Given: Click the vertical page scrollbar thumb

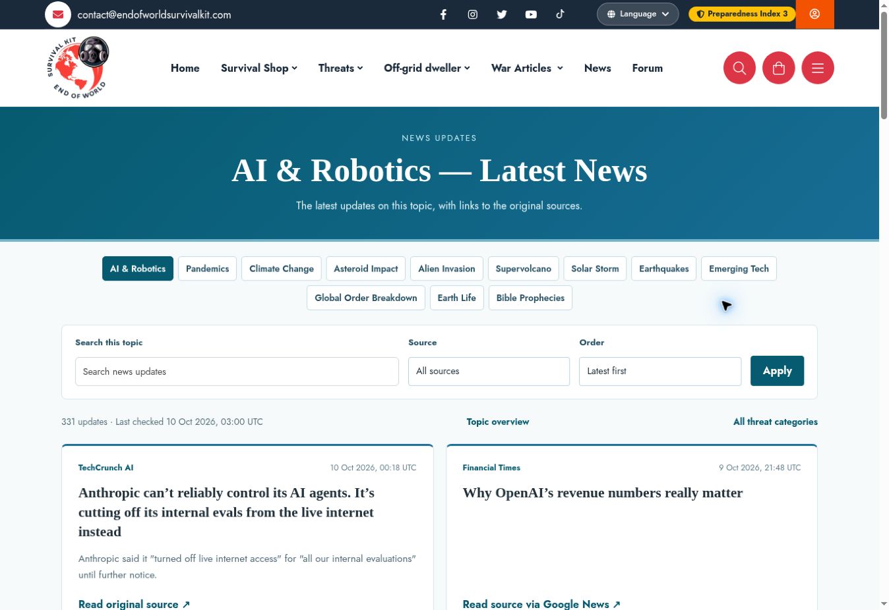Looking at the screenshot, I should coord(884,65).
